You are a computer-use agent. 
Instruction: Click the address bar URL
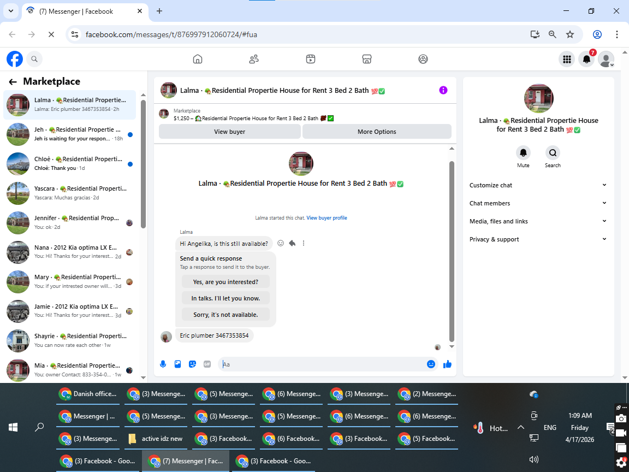tap(171, 34)
